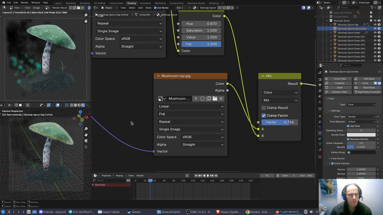Open Repeat extension dropdown in Mushroom top node
This screenshot has height=215, width=383.
[x=191, y=122]
